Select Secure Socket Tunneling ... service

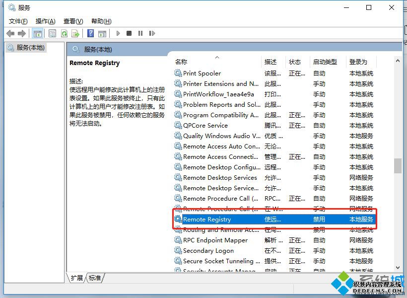pos(274,261)
